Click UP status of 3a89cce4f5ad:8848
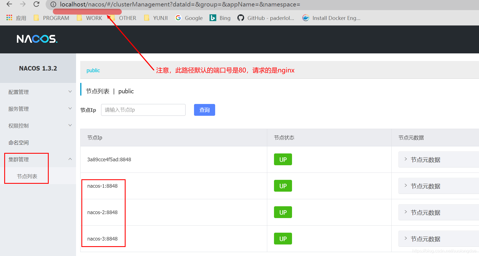The height and width of the screenshot is (256, 479). click(x=283, y=159)
